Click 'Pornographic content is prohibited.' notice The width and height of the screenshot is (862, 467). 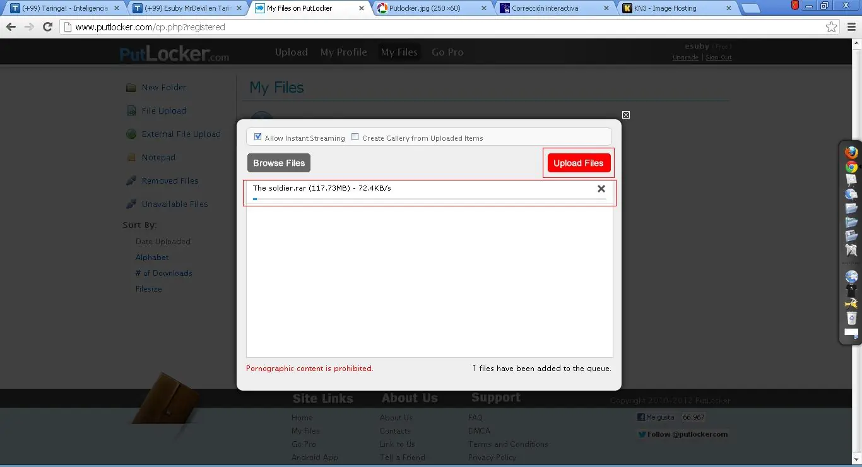click(309, 369)
